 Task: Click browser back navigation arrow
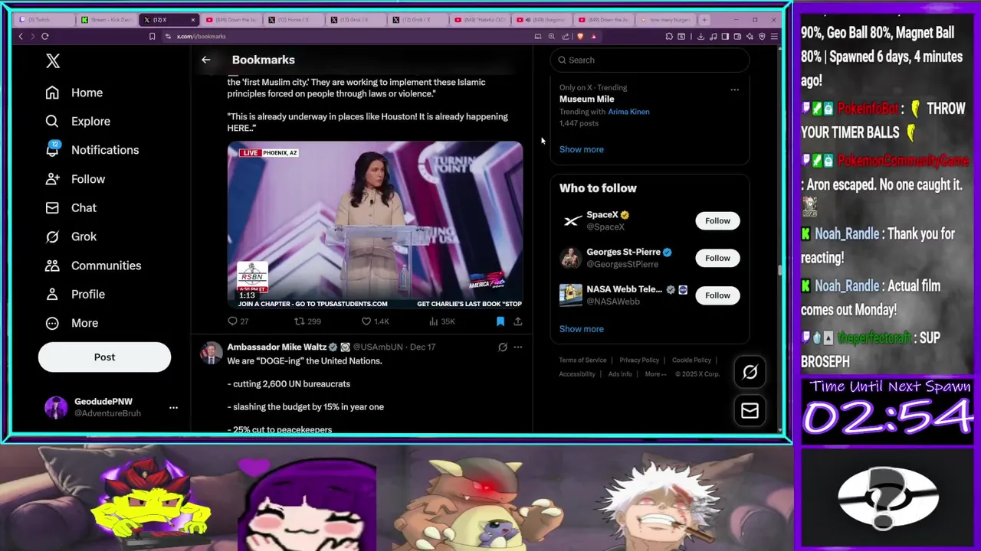(x=21, y=36)
